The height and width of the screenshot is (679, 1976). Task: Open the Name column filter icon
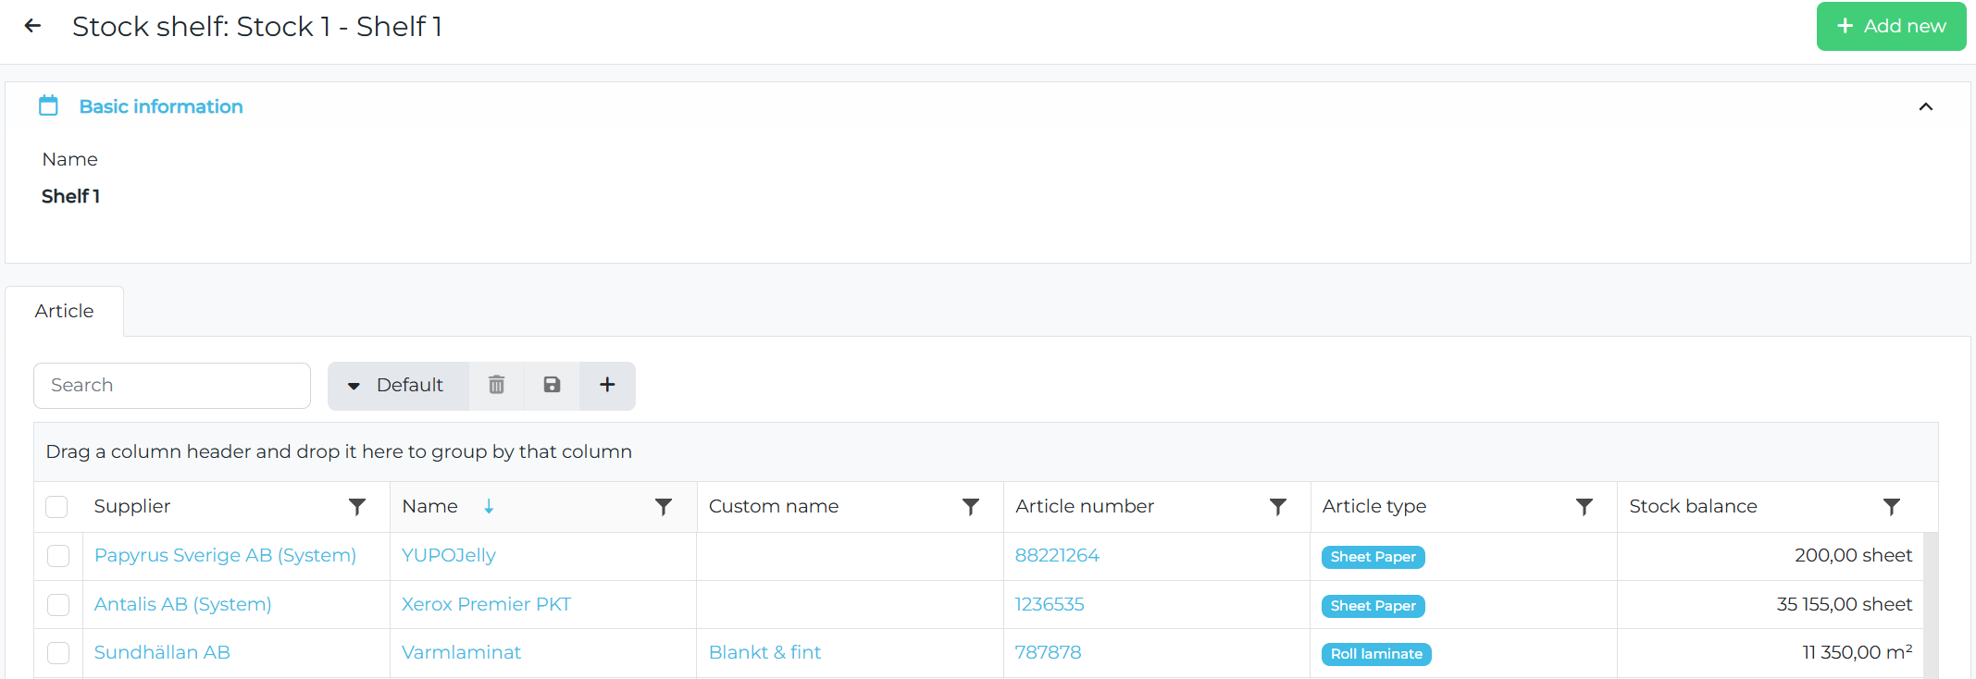pos(664,507)
